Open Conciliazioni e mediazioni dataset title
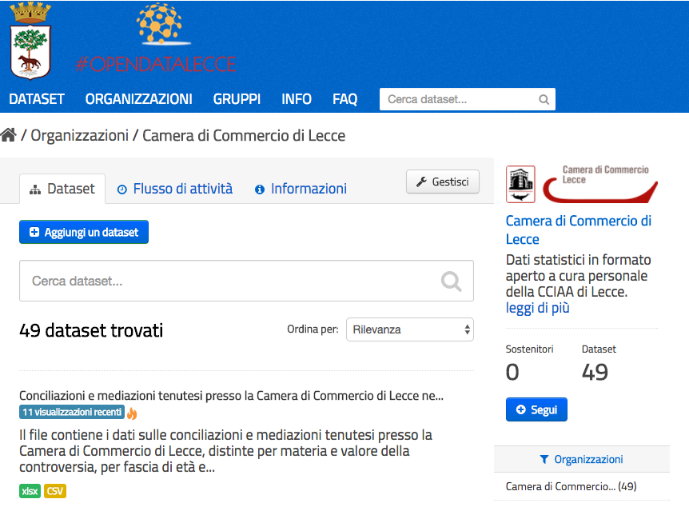689x507 pixels. pos(231,396)
